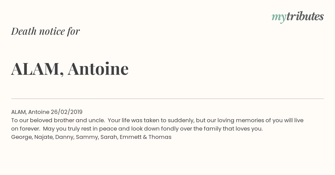Click the name Thomas
335x175 pixels.
[160, 137]
